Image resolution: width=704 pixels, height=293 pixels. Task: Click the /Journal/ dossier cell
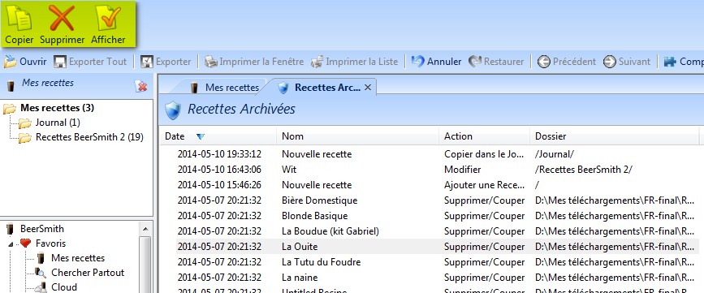point(555,154)
